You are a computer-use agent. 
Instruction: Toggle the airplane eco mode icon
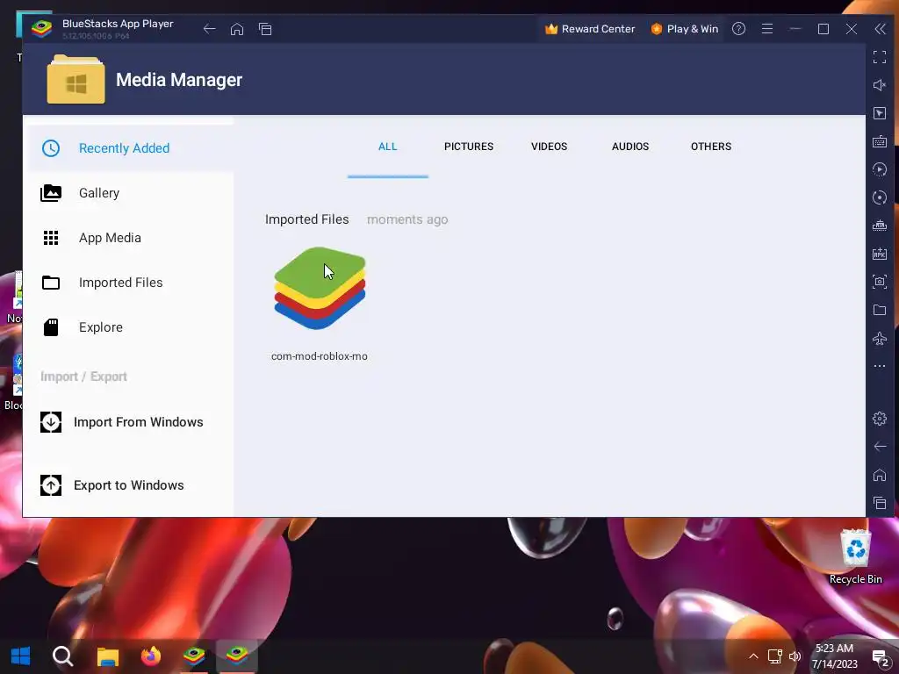(x=880, y=338)
